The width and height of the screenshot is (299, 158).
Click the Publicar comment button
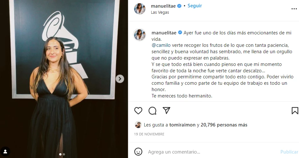click(x=289, y=152)
